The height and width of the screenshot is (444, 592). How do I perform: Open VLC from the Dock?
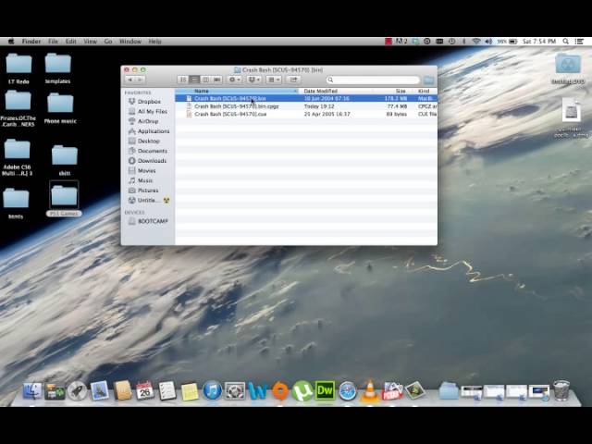[x=370, y=390]
